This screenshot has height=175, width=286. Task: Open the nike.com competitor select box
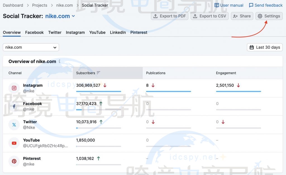(x=31, y=47)
